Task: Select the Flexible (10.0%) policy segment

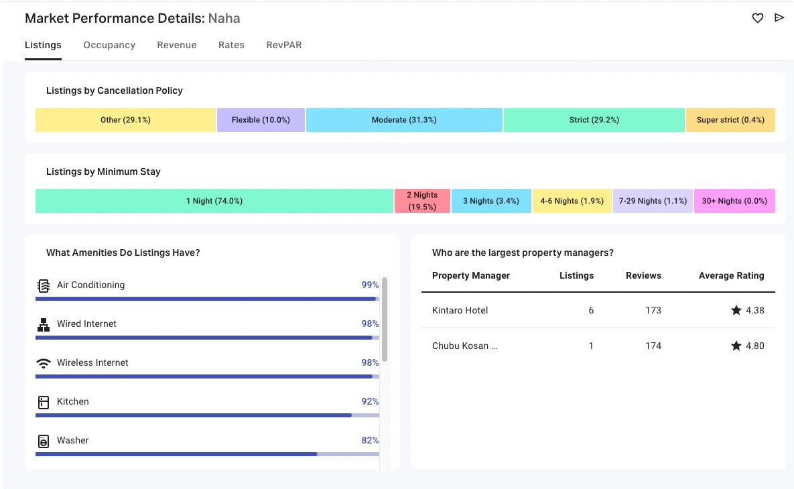Action: [x=261, y=120]
